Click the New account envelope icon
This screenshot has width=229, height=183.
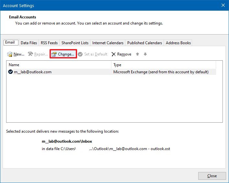10,54
